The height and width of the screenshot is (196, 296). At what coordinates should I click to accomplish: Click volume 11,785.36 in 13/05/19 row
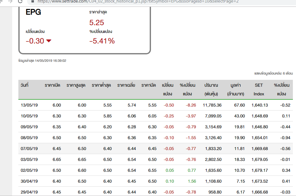pyautogui.click(x=212, y=105)
